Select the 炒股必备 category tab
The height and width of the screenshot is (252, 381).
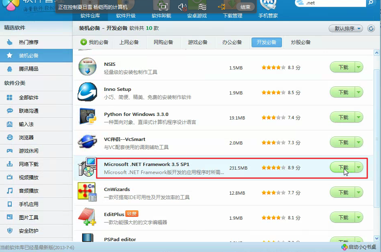coord(301,42)
